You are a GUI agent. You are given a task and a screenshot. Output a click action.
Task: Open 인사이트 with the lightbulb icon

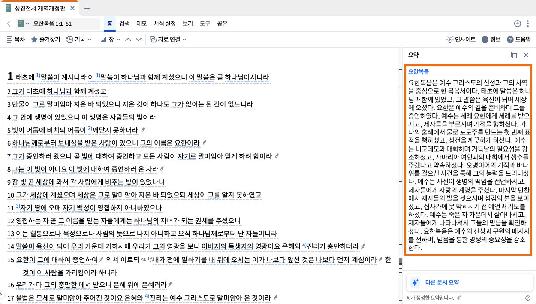click(x=461, y=40)
